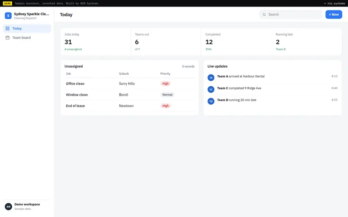The width and height of the screenshot is (348, 217).
Task: Click the Newtown suburb cell
Action: point(126,106)
